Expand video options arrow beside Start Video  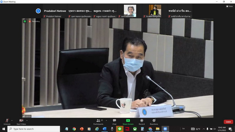click(x=28, y=121)
